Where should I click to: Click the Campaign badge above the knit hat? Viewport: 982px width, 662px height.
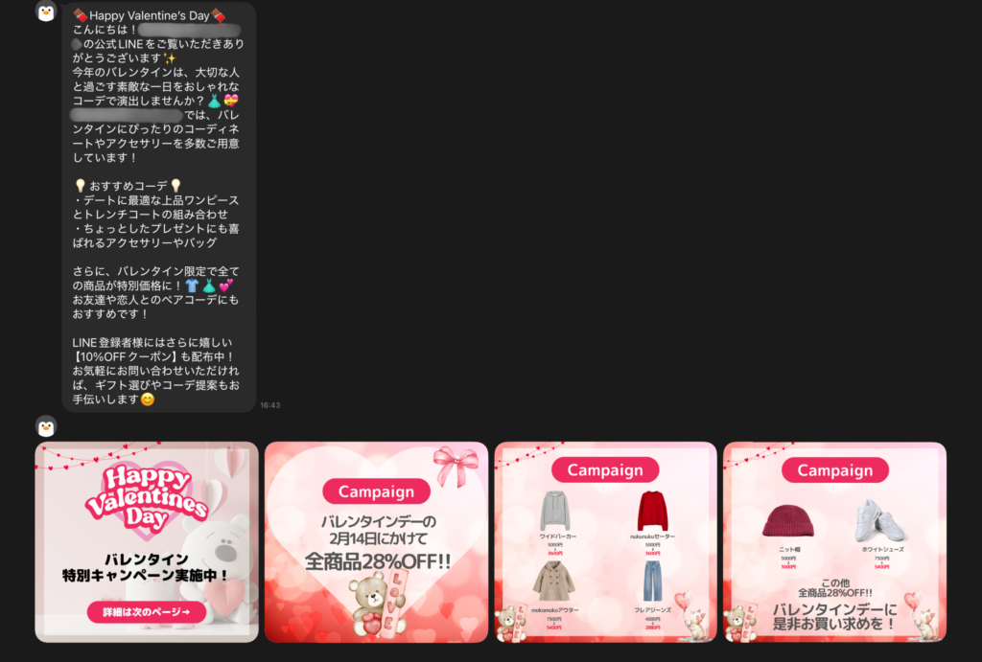tap(834, 470)
